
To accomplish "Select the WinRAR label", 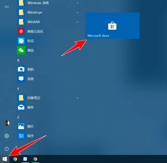I will pos(34,22).
